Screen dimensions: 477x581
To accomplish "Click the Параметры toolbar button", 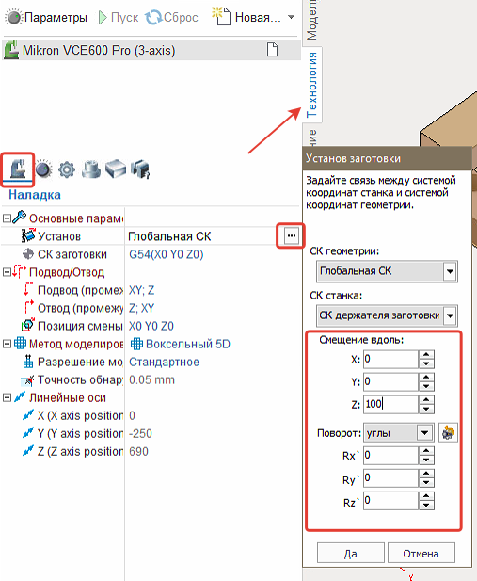I will 46,17.
